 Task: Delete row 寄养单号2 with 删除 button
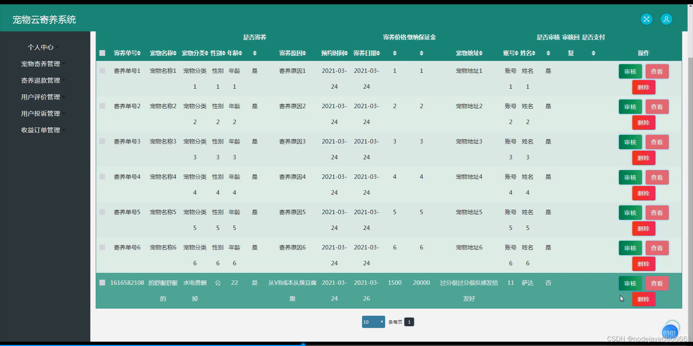[x=644, y=123]
